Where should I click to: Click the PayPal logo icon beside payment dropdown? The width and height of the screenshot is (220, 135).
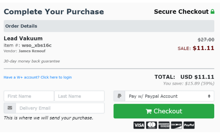click(x=119, y=96)
